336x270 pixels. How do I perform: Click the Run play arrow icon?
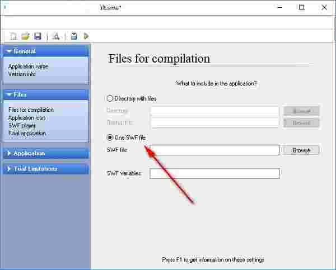pyautogui.click(x=86, y=36)
